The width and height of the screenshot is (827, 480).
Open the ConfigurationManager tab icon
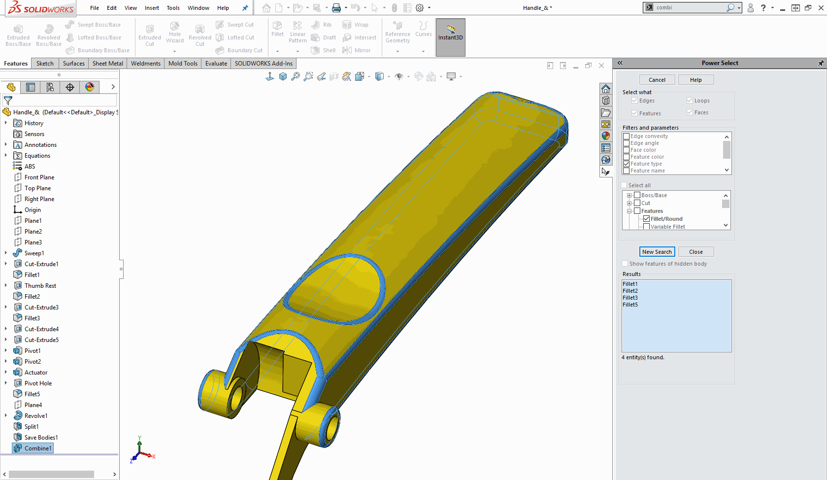tap(50, 87)
